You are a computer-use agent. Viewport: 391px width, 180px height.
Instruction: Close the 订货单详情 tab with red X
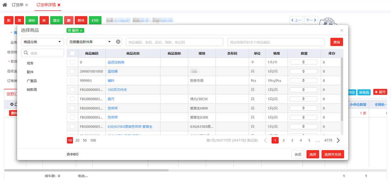click(59, 5)
